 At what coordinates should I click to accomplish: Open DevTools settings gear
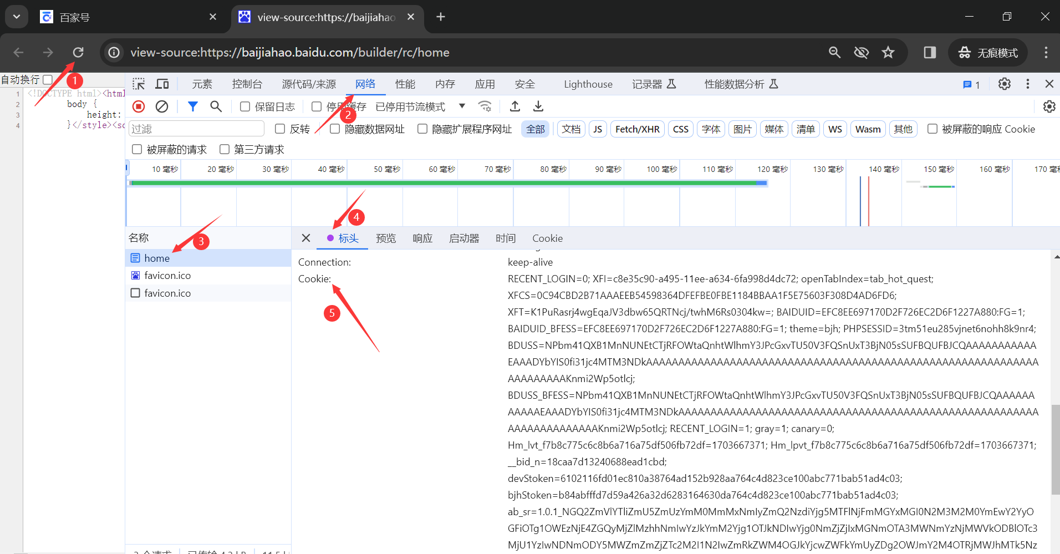click(x=1004, y=84)
